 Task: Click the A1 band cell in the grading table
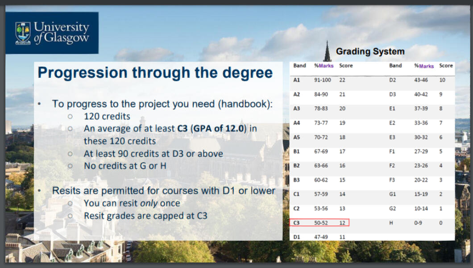(297, 80)
